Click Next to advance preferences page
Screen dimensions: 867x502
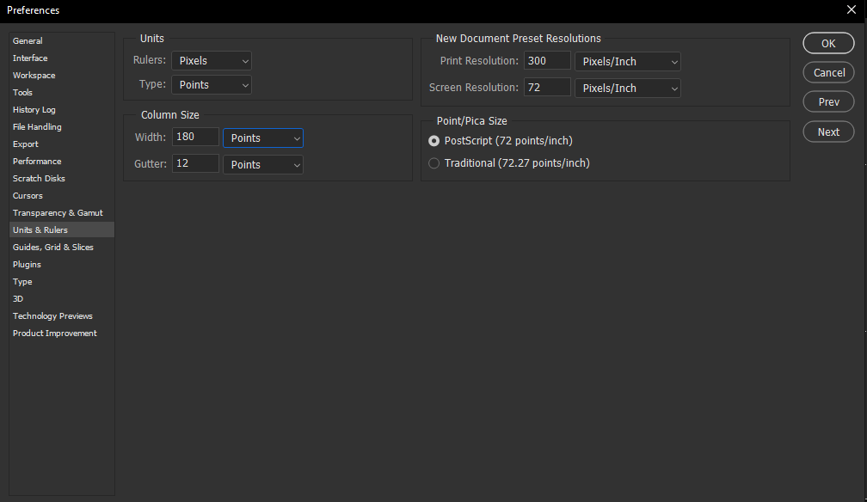click(827, 132)
